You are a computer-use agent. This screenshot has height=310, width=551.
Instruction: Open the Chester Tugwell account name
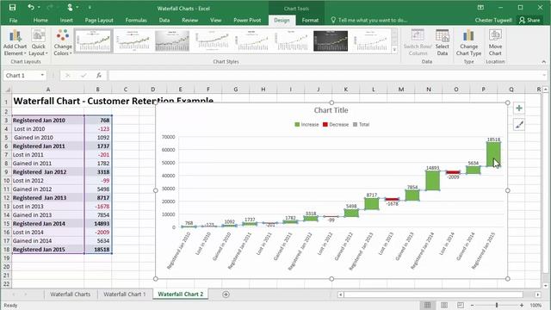point(493,21)
